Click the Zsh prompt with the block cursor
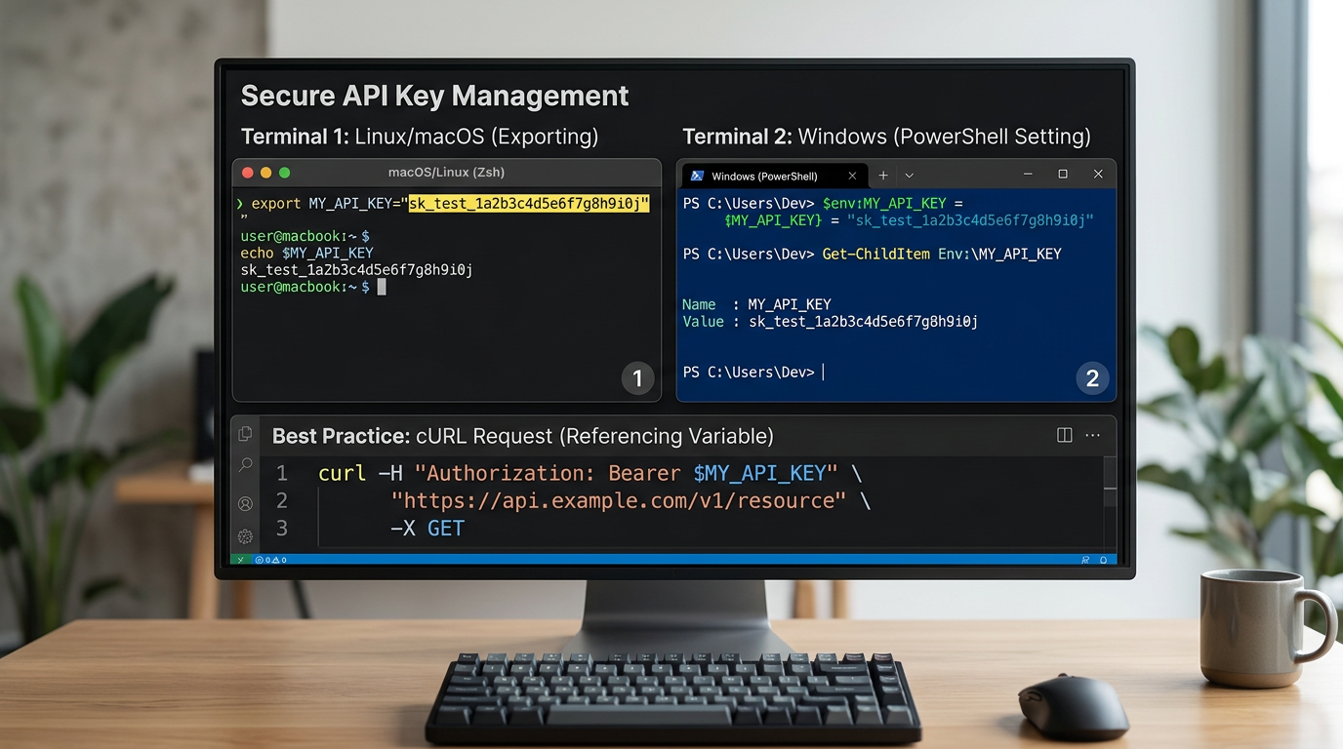1343x749 pixels. 312,287
